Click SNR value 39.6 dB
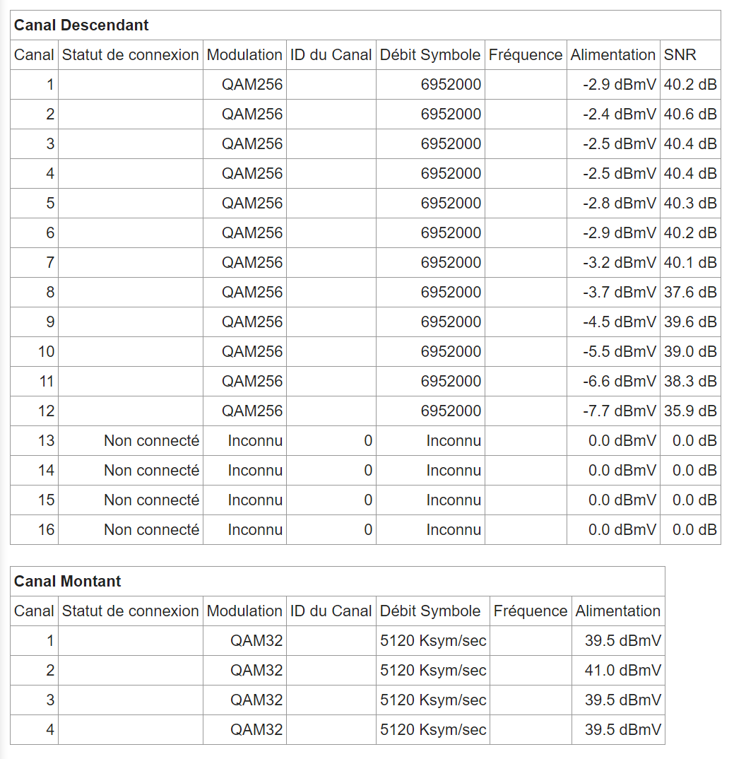The image size is (746, 759). 690,322
